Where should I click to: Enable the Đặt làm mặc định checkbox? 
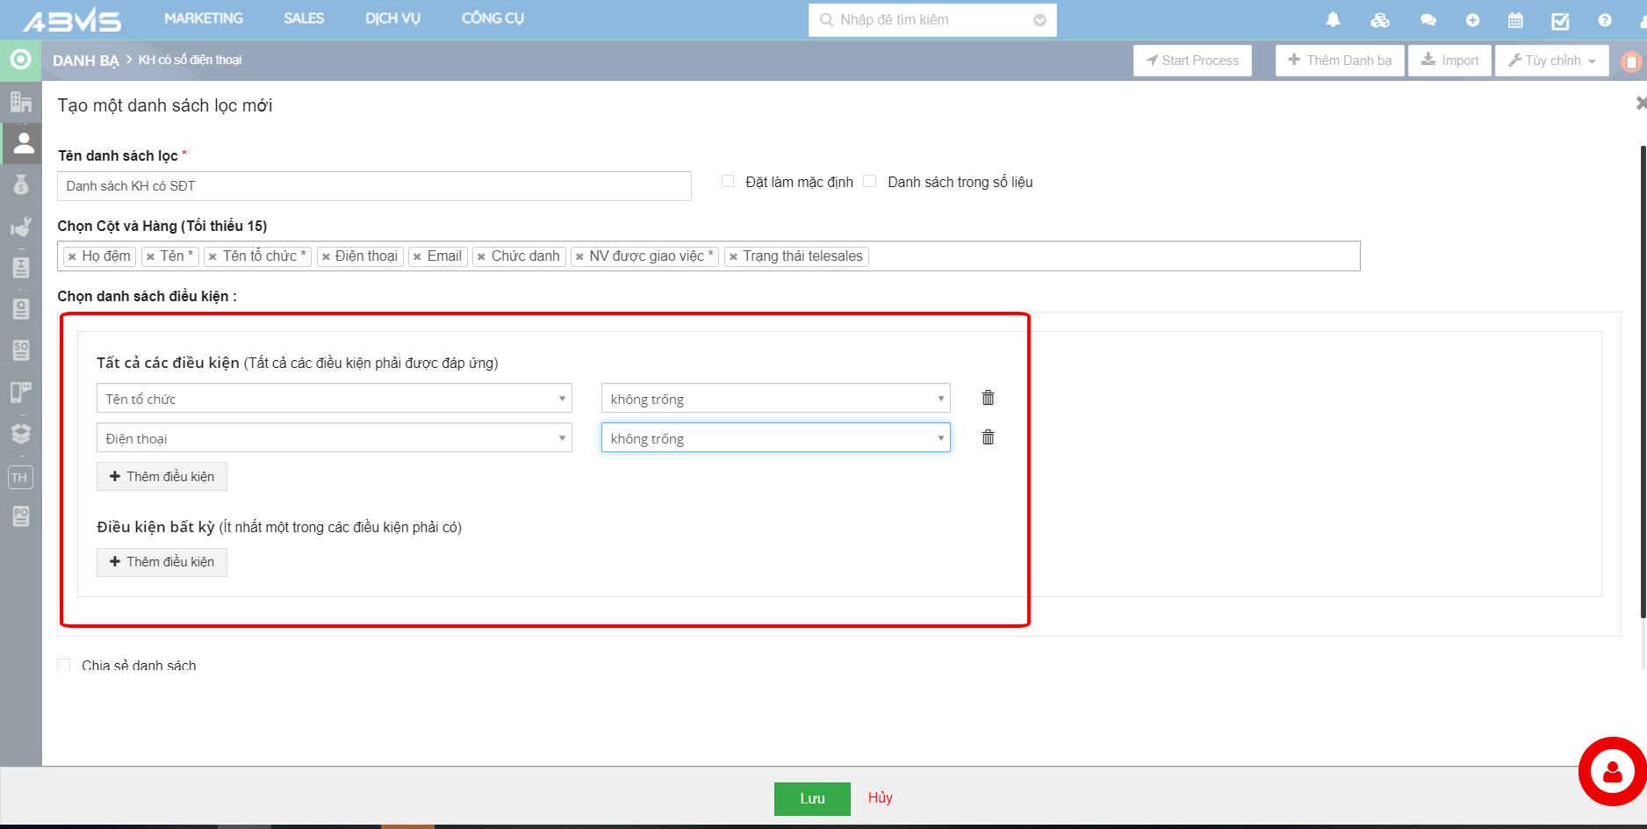click(728, 181)
